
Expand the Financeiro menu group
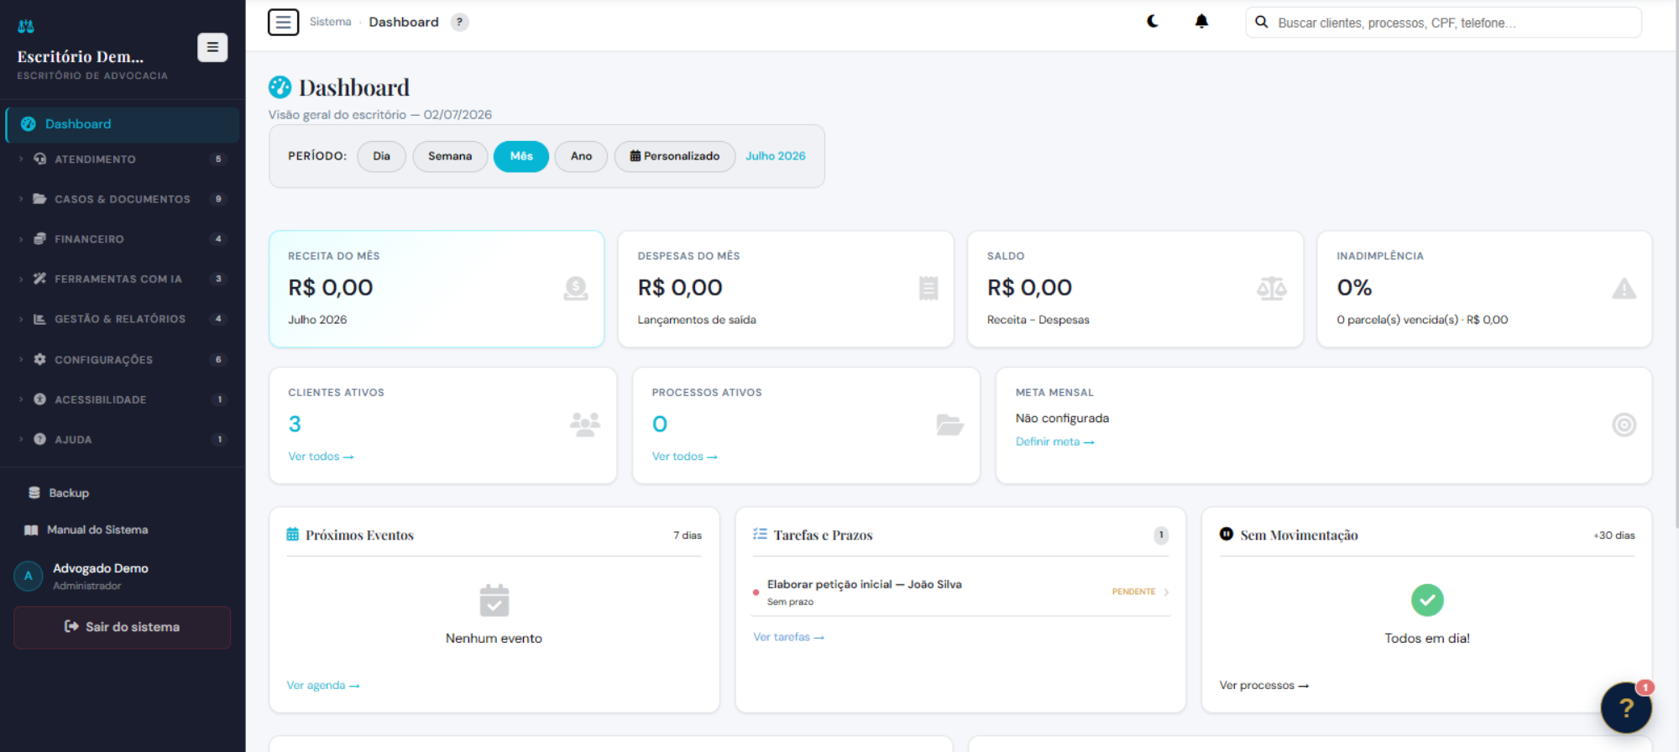point(123,239)
